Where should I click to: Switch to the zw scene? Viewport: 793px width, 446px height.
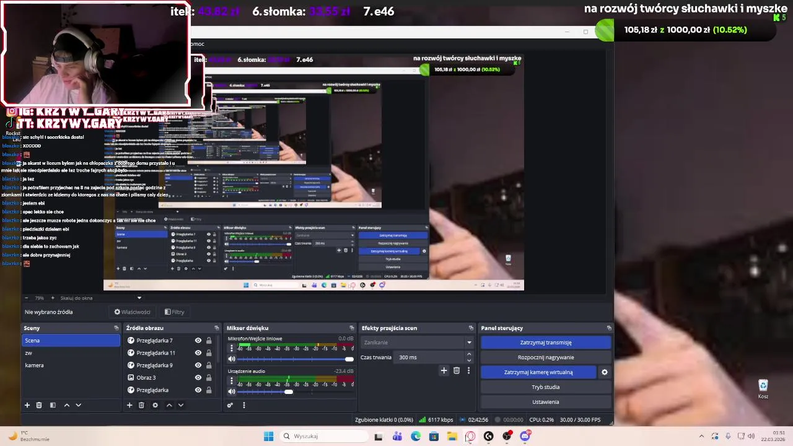pos(71,353)
